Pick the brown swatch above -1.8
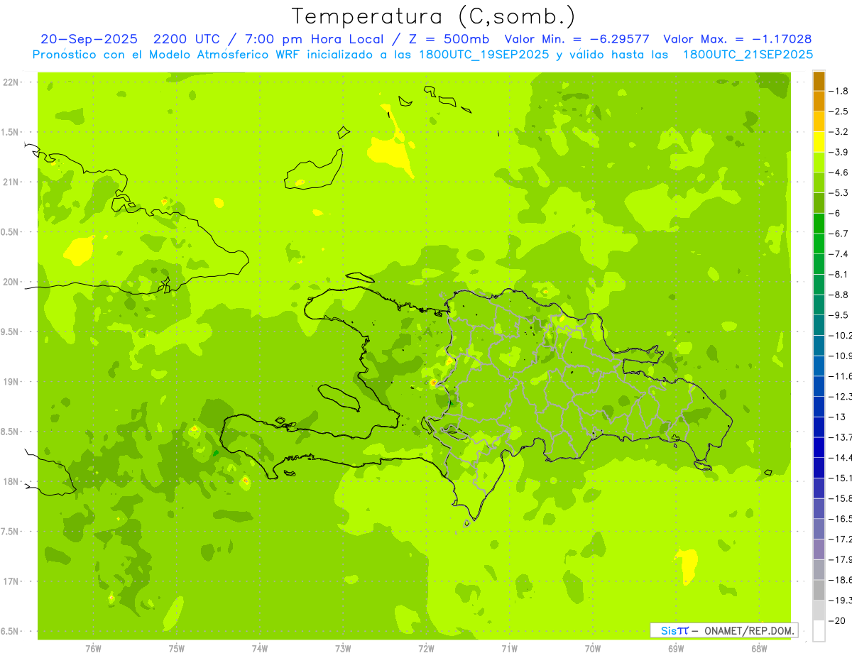 pyautogui.click(x=819, y=81)
